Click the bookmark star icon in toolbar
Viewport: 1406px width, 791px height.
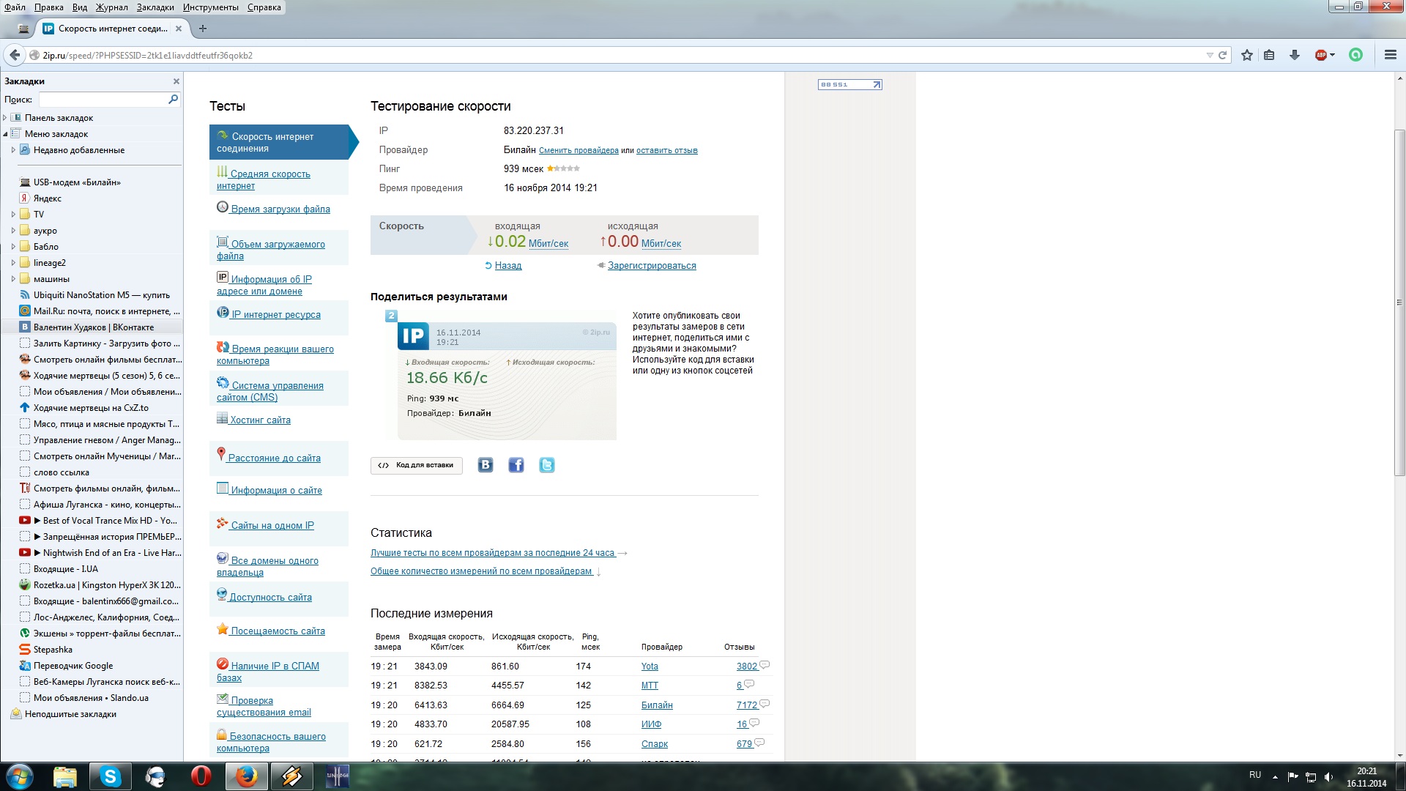point(1247,55)
